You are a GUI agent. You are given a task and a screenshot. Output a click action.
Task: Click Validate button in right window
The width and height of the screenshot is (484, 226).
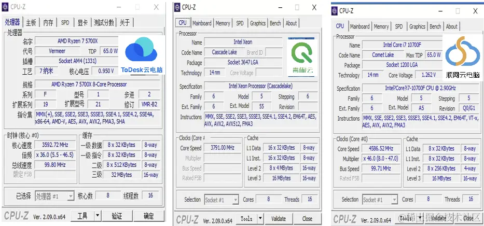coord(438,218)
